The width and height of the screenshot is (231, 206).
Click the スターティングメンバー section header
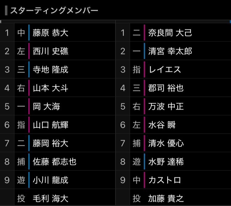pos(54,11)
